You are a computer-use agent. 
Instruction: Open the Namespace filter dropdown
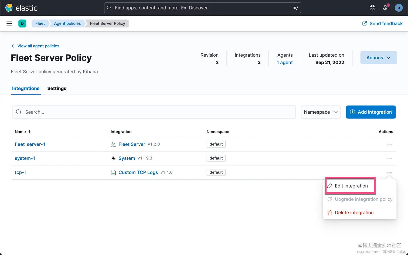tap(321, 112)
